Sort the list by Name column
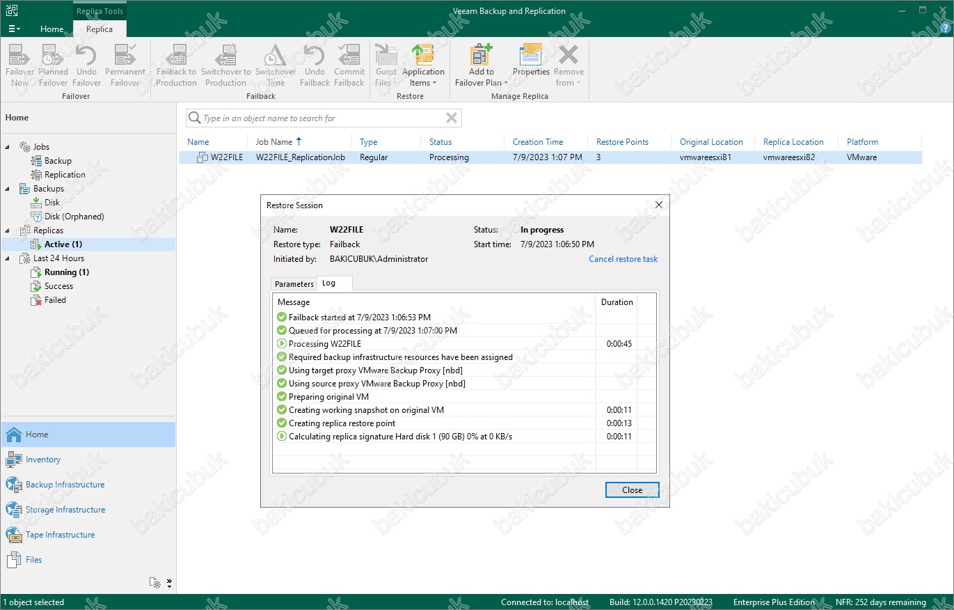 tap(198, 142)
